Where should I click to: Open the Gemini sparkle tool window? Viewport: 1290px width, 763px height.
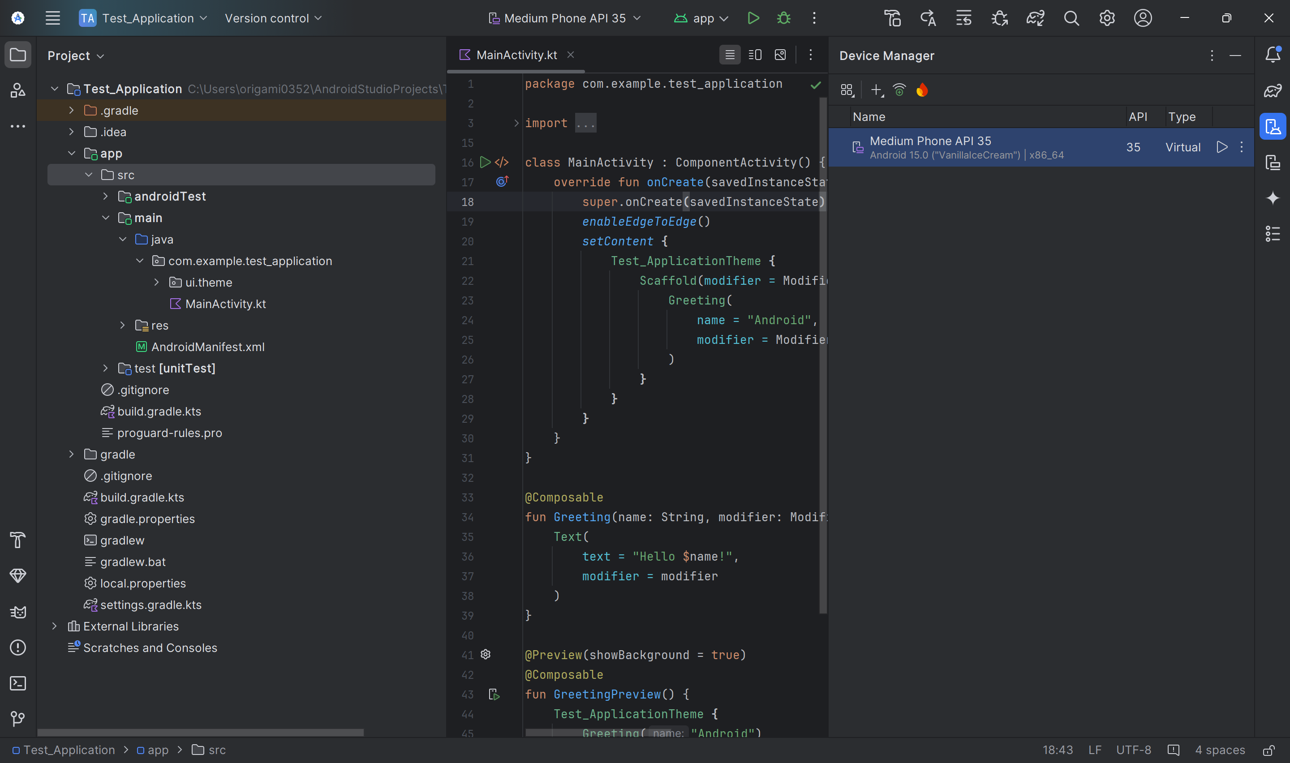1273,198
